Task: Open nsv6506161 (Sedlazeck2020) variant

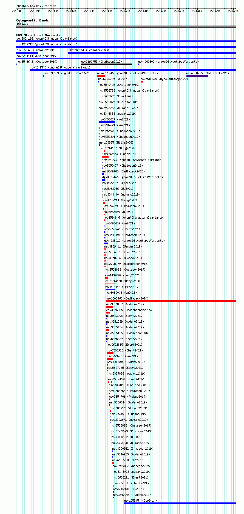Action: 89,50
